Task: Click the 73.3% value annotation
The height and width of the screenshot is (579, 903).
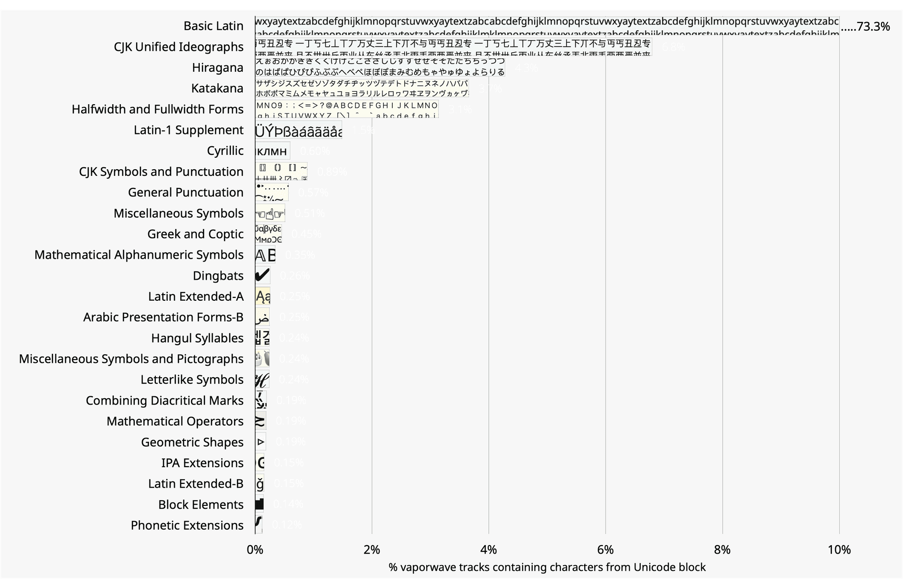Action: 873,26
